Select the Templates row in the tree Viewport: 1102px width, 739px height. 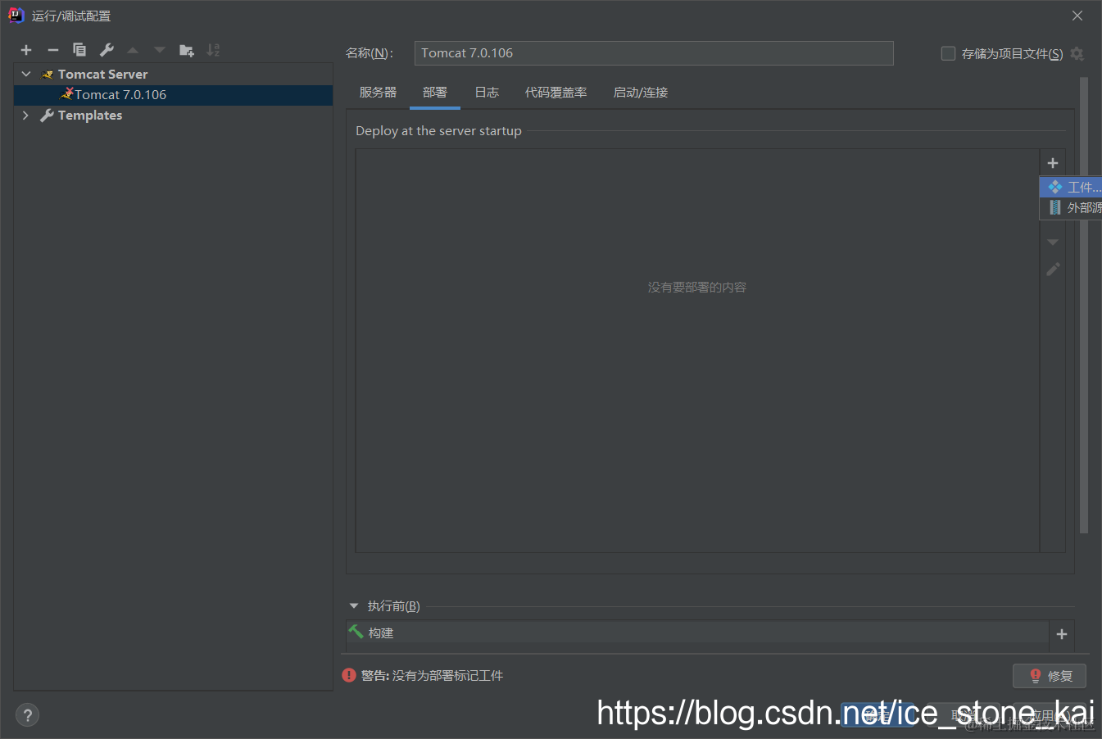[x=174, y=116]
